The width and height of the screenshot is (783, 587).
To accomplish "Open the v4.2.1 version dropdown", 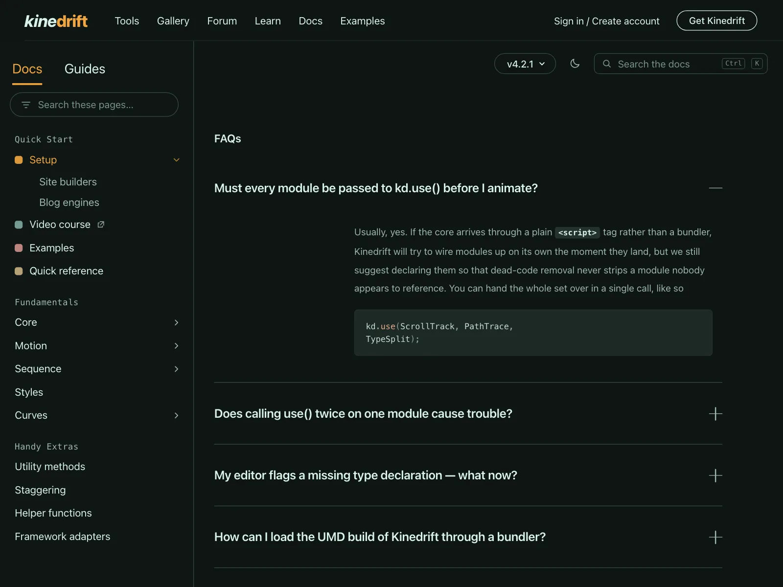I will pyautogui.click(x=525, y=64).
